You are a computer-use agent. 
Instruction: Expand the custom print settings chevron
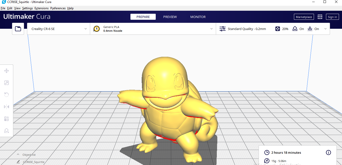coord(325,29)
